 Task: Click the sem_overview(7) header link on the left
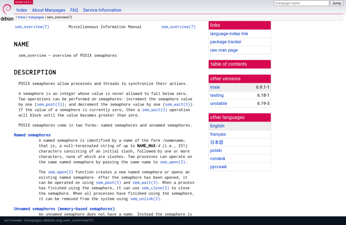32,27
